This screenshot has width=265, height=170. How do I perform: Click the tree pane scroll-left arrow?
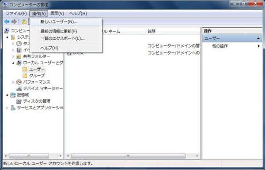6,156
